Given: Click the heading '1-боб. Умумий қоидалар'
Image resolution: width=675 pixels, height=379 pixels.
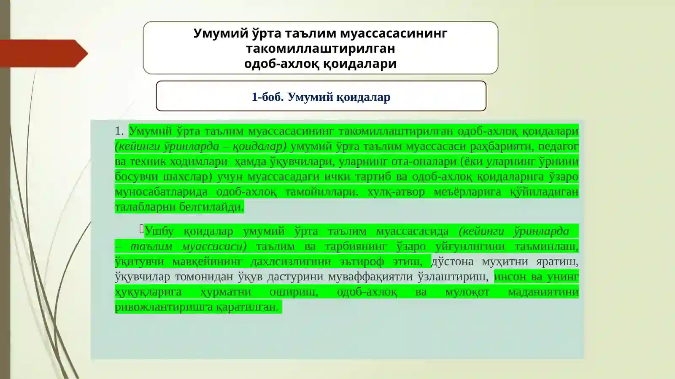Looking at the screenshot, I should point(321,97).
